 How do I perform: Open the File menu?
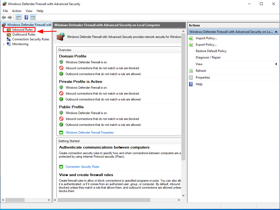[5, 11]
